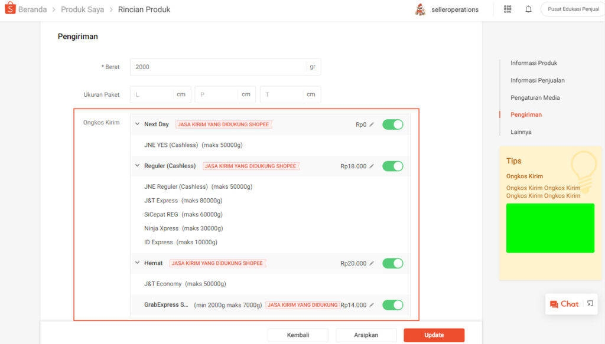Go to Informasi Produk section

click(534, 63)
